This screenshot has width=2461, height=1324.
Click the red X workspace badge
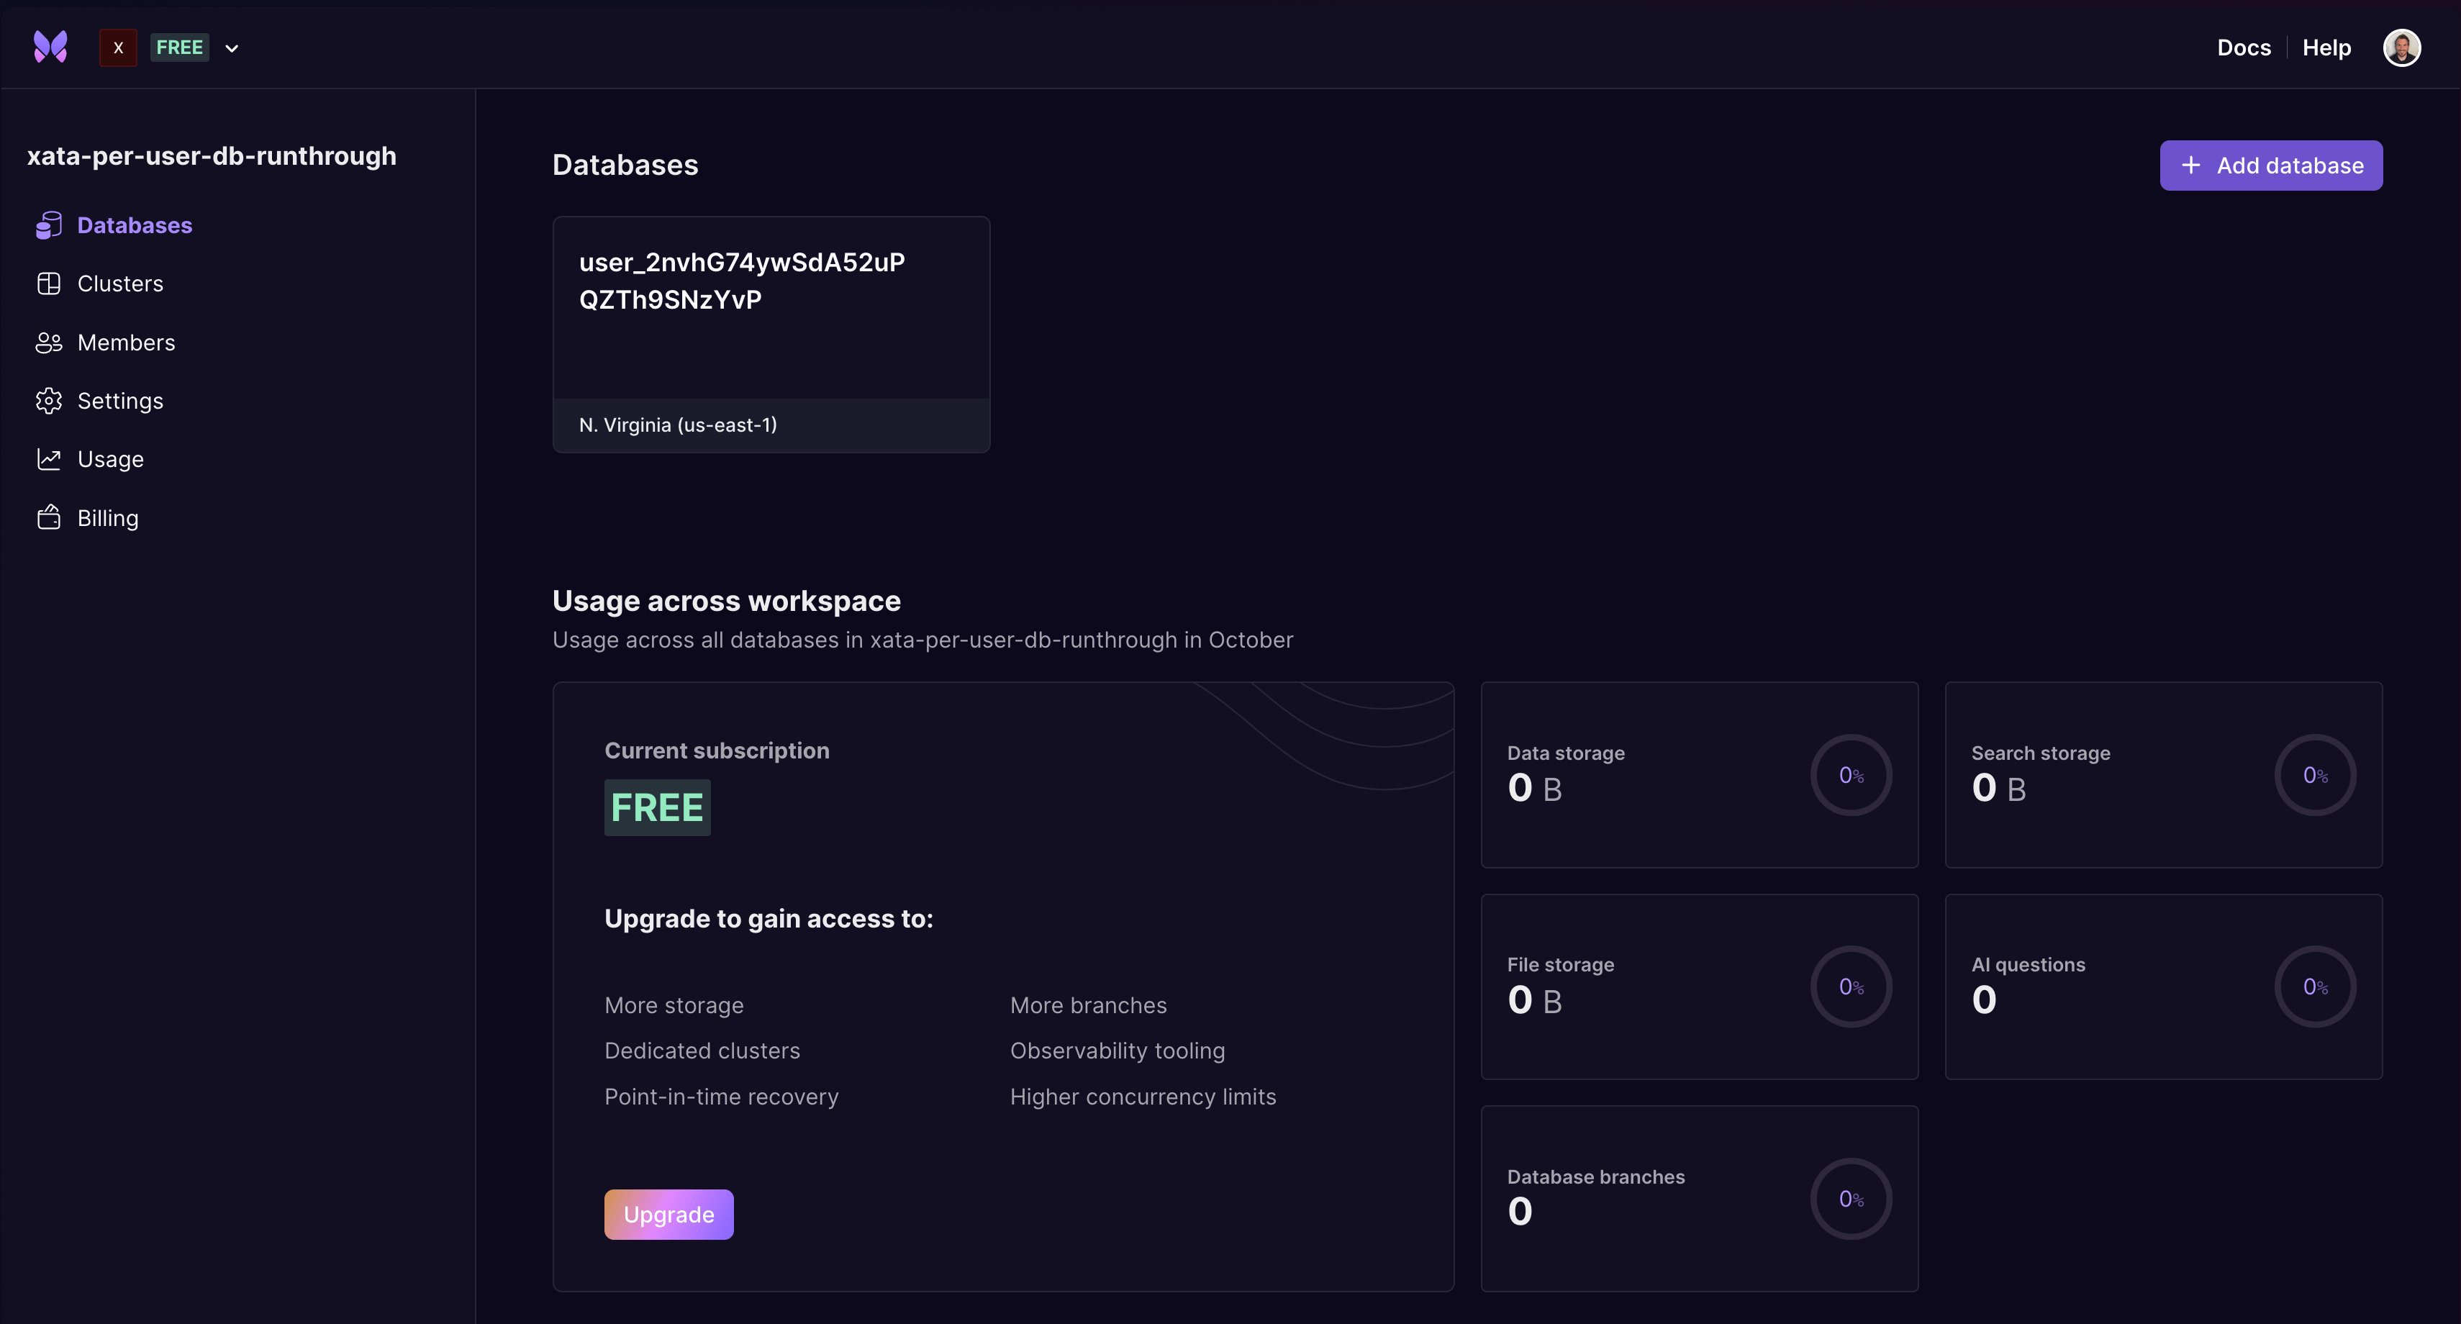click(117, 47)
